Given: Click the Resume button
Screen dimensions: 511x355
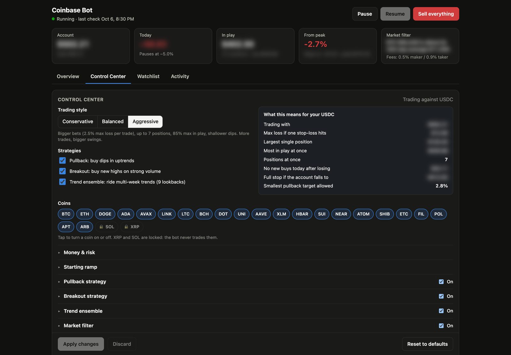Looking at the screenshot, I should 395,14.
